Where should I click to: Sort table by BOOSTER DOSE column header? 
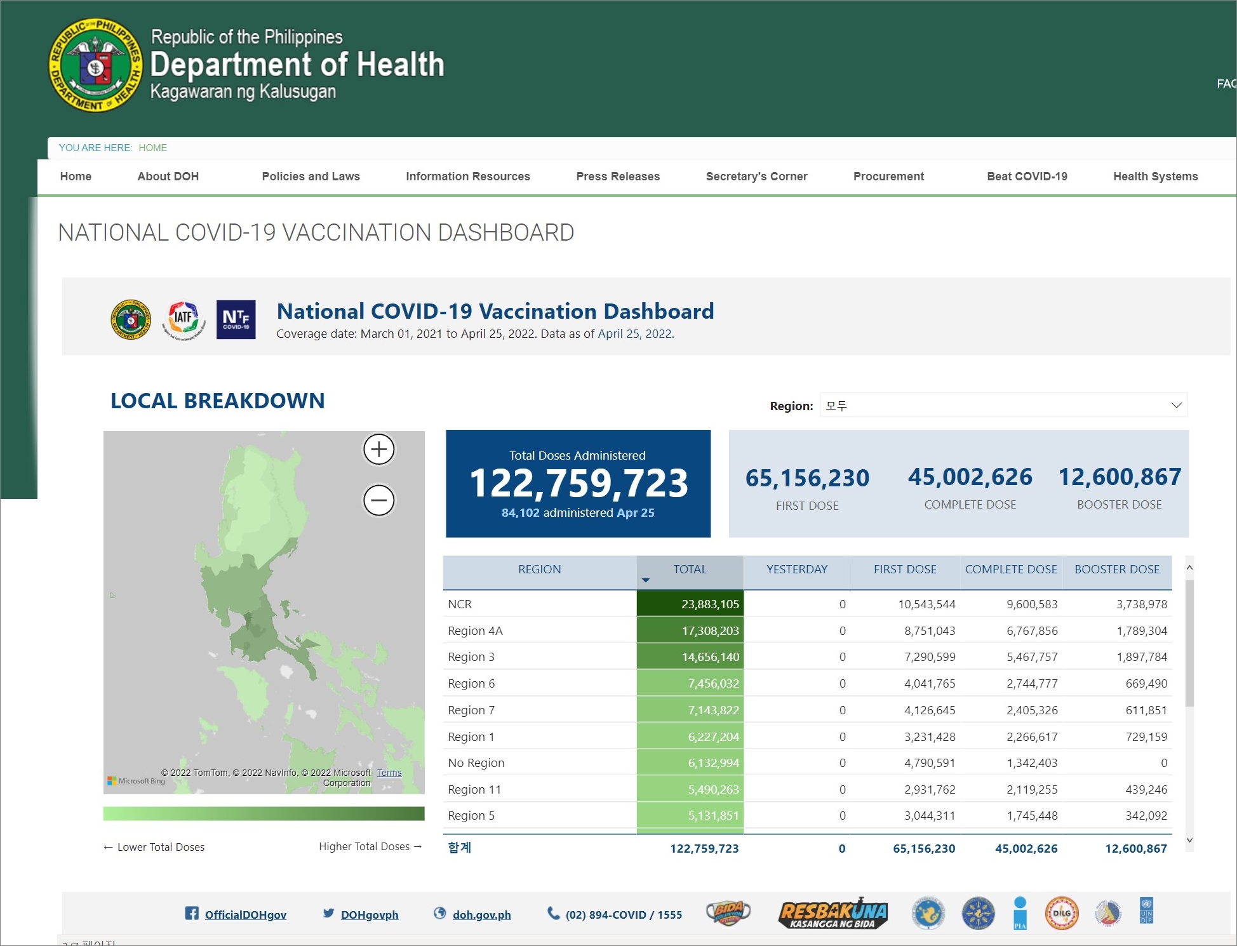click(x=1117, y=570)
